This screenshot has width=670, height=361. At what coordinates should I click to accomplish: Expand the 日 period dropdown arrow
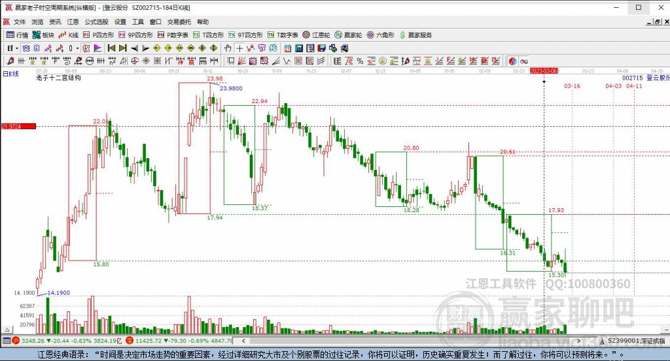click(x=16, y=48)
